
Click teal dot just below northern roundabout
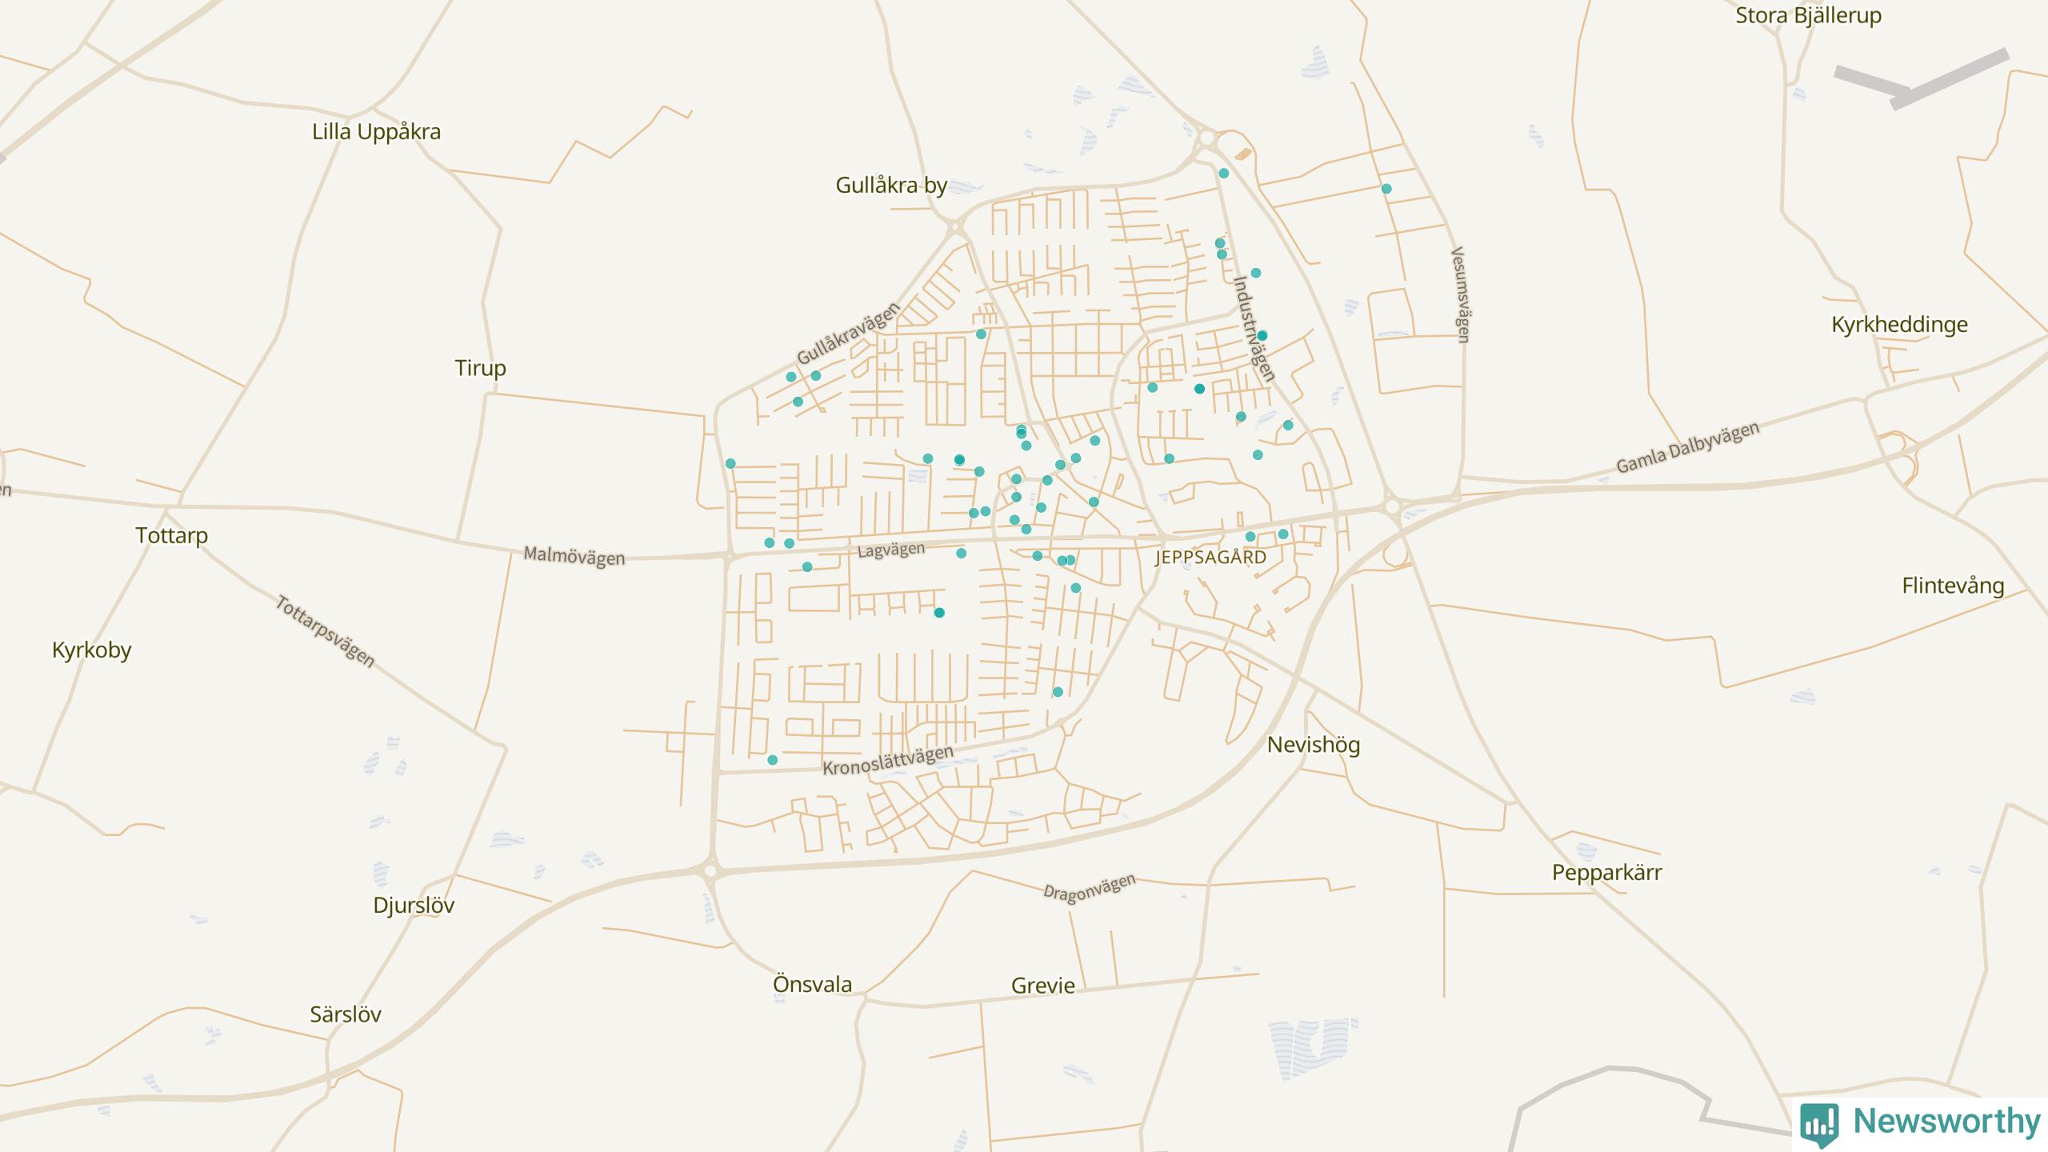pyautogui.click(x=1223, y=174)
